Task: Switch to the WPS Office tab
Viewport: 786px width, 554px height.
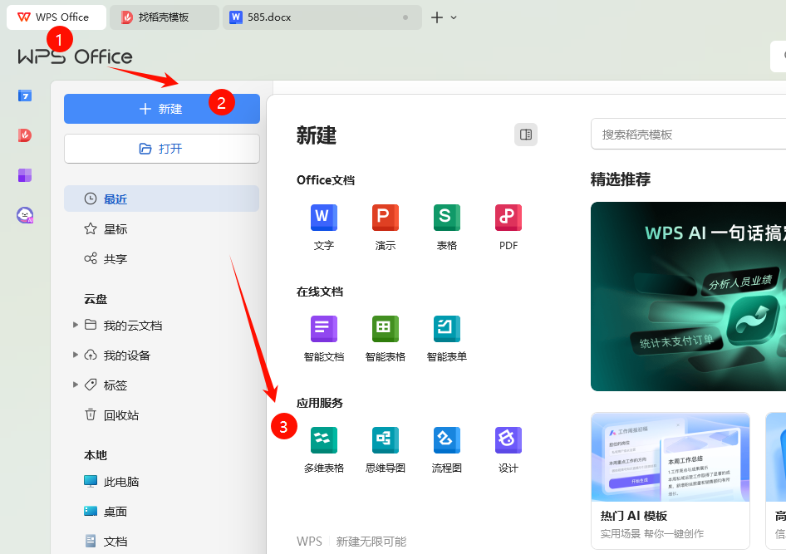Action: pyautogui.click(x=56, y=17)
